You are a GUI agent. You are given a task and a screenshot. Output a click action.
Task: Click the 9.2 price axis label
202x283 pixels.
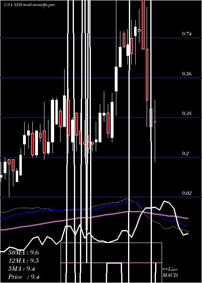[x=185, y=153]
